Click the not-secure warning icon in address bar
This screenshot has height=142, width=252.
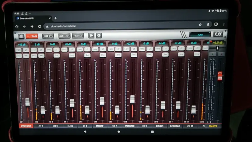[x=47, y=26]
